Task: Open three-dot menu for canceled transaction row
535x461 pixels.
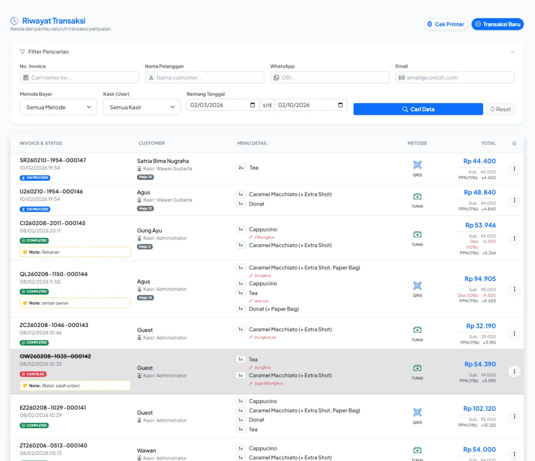Action: coord(514,372)
